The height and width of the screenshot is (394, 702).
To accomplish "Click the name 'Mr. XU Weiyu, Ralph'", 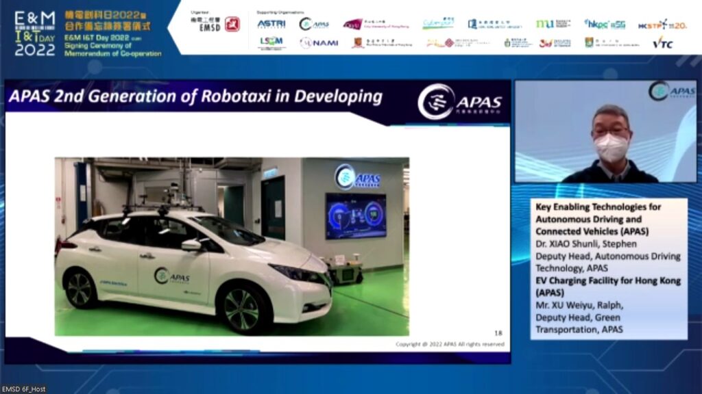I will click(579, 305).
